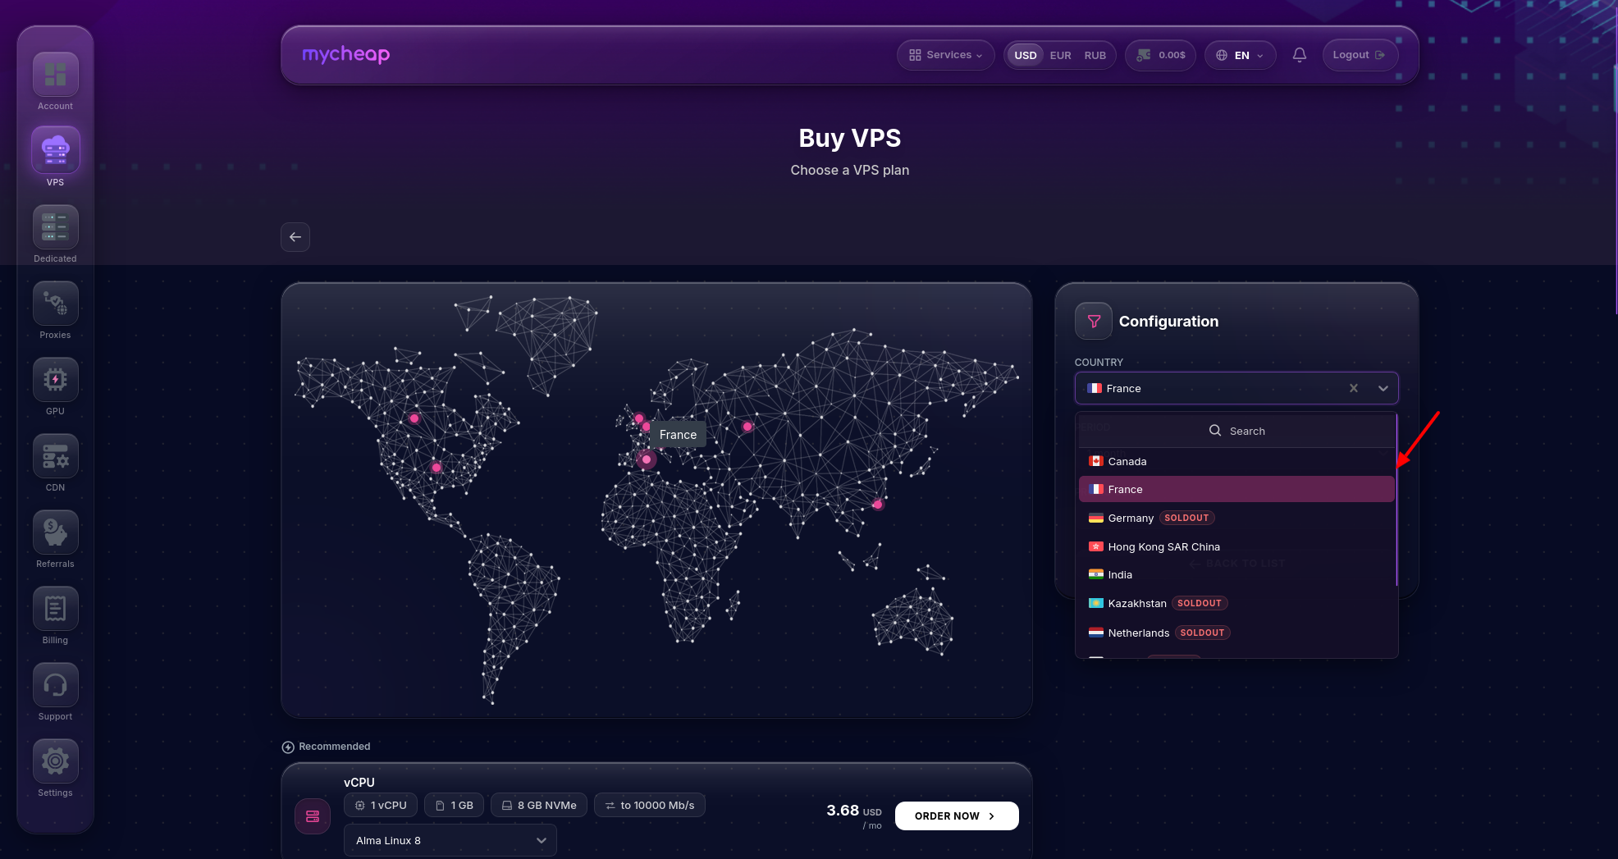Open the Proxies sidebar icon
The width and height of the screenshot is (1618, 859).
55,304
